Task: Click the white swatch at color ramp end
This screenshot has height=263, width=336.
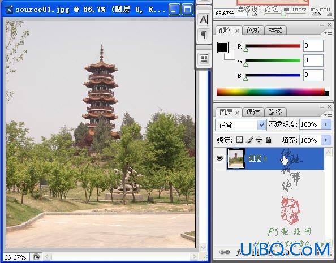Action: pyautogui.click(x=327, y=89)
